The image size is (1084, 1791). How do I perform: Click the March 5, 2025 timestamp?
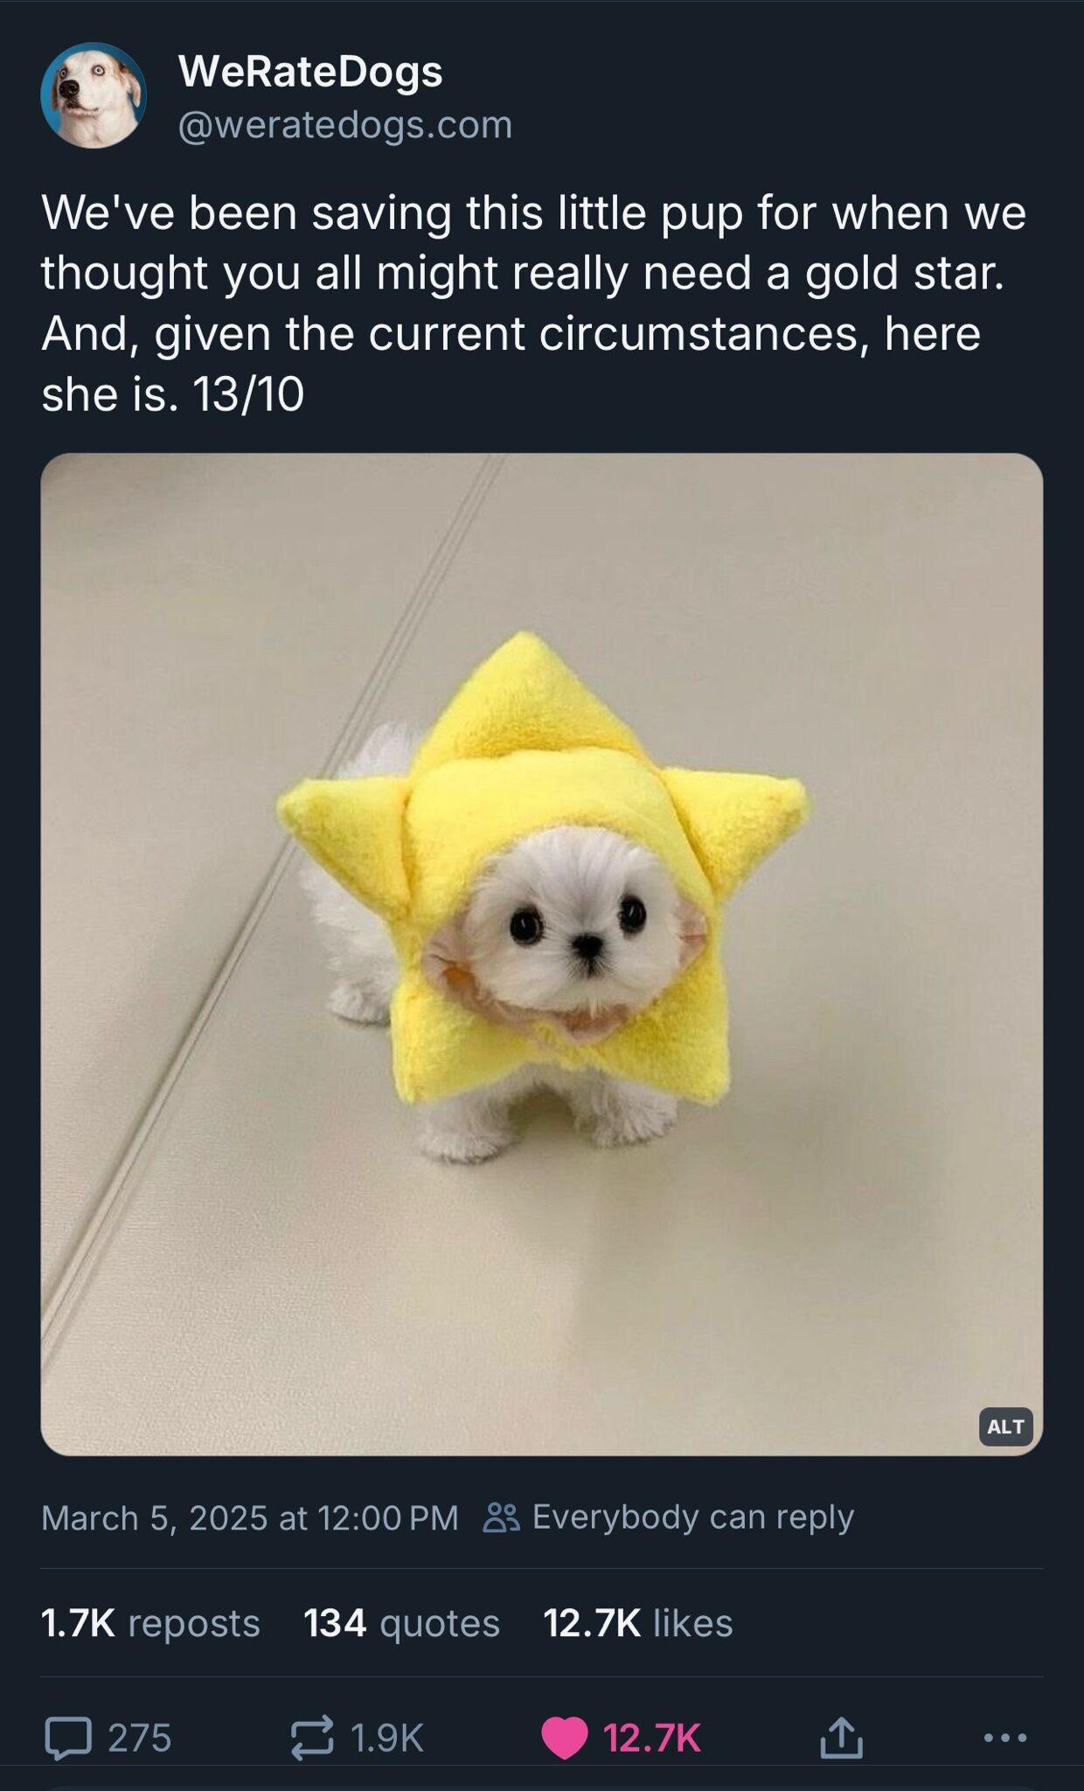click(x=250, y=1518)
